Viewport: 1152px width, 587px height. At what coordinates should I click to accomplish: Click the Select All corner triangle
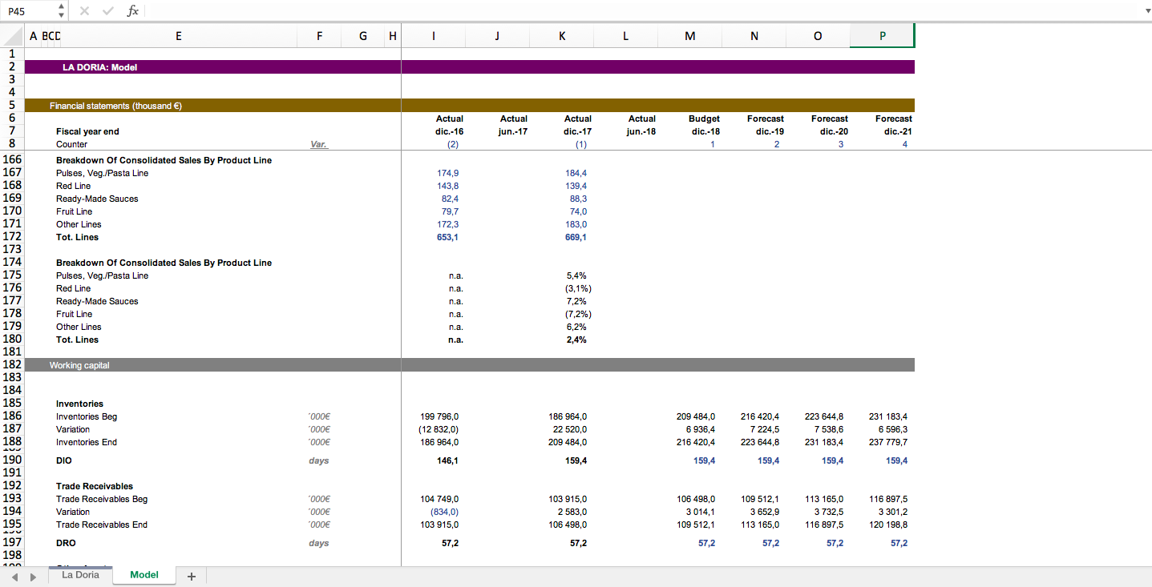click(x=12, y=35)
